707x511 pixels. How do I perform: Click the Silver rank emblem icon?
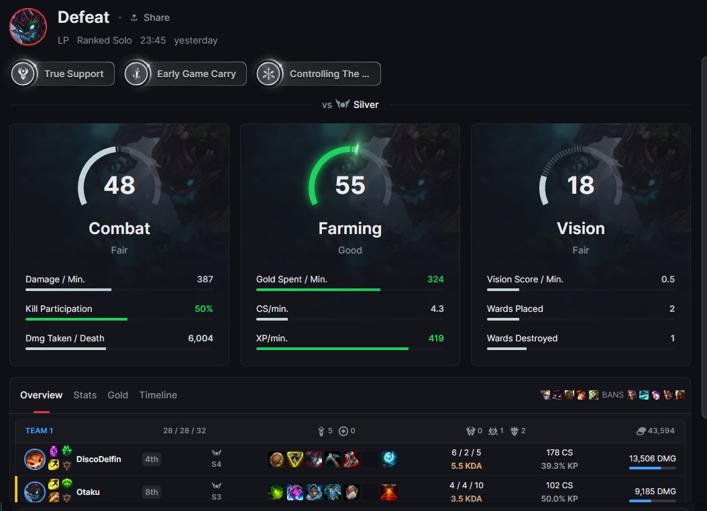[x=343, y=105]
